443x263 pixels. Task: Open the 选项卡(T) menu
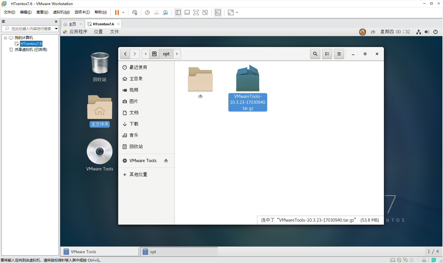point(82,12)
